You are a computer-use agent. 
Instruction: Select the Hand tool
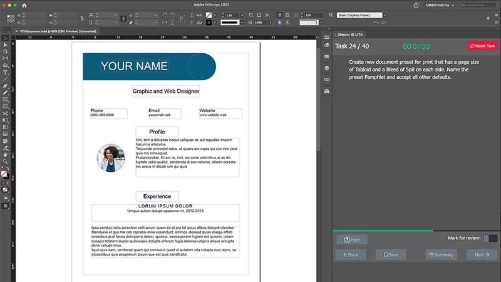tap(5, 155)
